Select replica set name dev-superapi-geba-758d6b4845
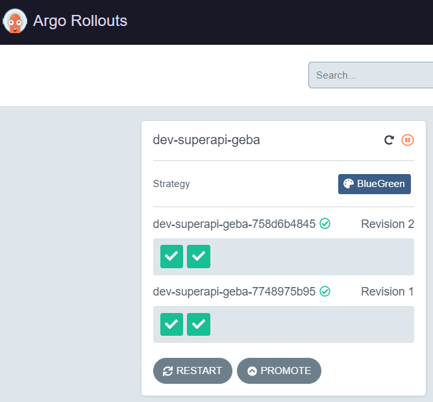Viewport: 433px width, 402px height. 234,224
